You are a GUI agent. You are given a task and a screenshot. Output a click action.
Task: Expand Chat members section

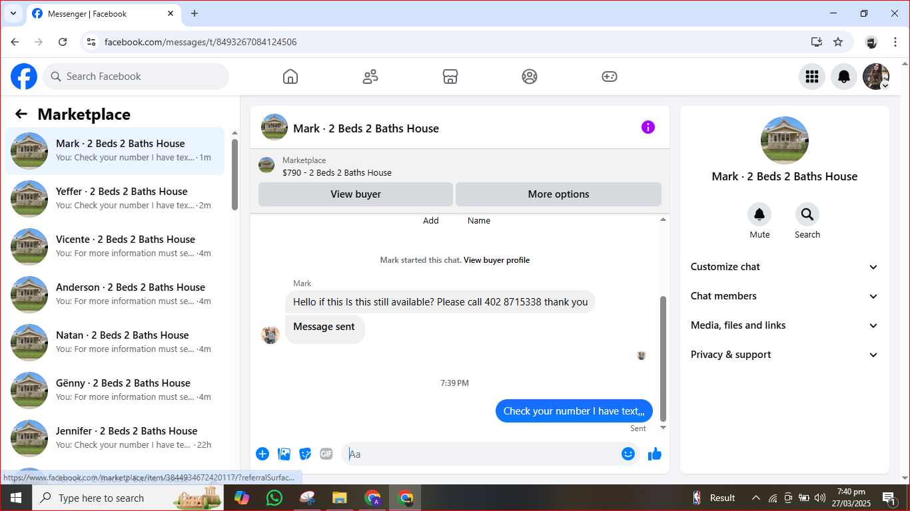point(784,296)
